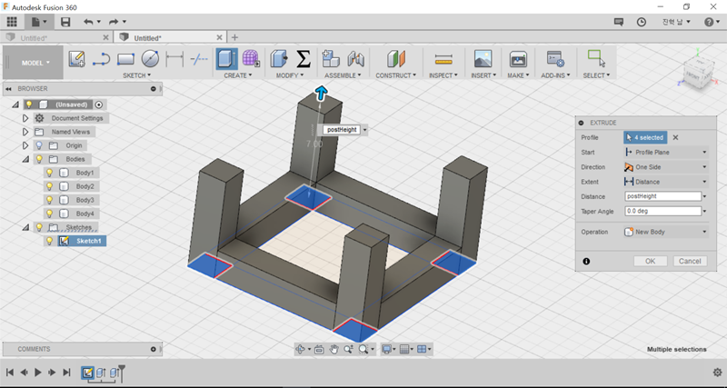Screen dimensions: 727x388
Task: Toggle visibility of Body3
Action: click(50, 200)
